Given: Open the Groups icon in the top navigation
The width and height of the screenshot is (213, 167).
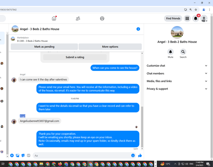Looking at the screenshot, I should click(x=102, y=18).
